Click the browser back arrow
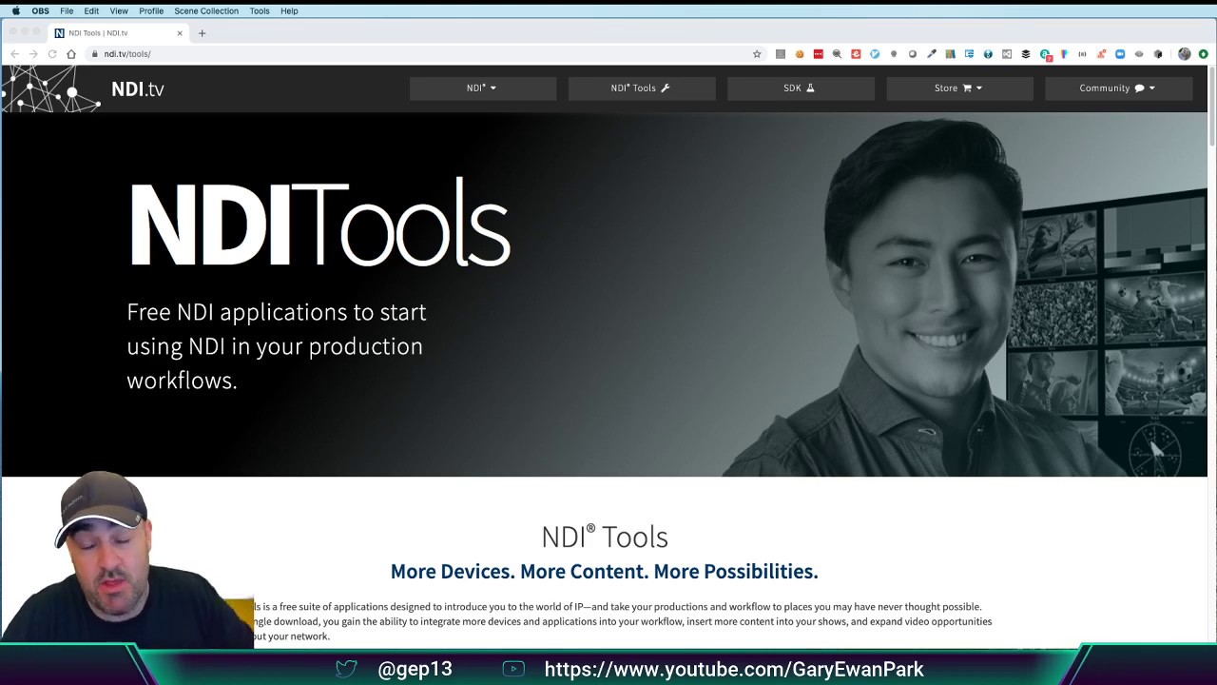1217x685 pixels. click(14, 54)
